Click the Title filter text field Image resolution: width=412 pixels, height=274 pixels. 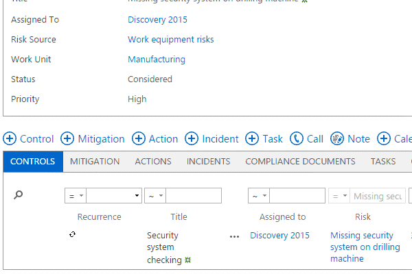click(194, 196)
